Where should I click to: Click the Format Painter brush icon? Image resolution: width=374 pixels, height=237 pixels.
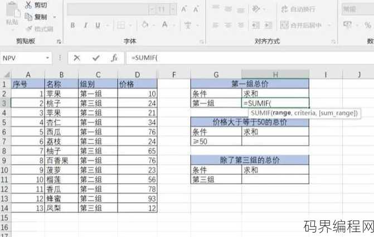[x=29, y=29]
